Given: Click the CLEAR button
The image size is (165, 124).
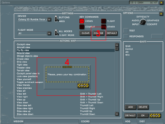Looking at the screenshot, I should pyautogui.click(x=85, y=33).
